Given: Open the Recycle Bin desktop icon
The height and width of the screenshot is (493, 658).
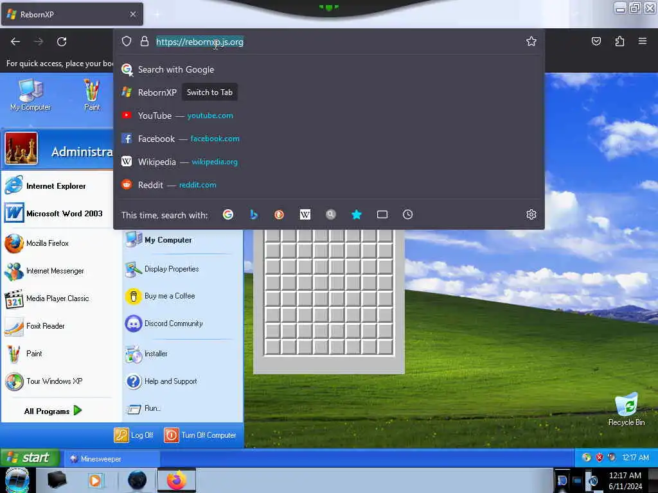Looking at the screenshot, I should (x=627, y=410).
